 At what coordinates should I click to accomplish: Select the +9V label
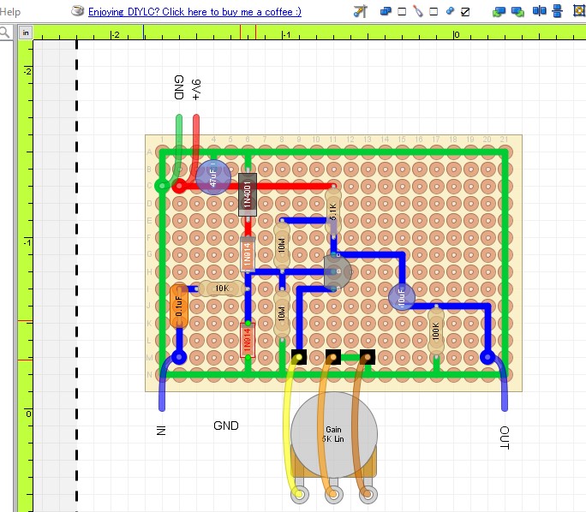(x=196, y=90)
